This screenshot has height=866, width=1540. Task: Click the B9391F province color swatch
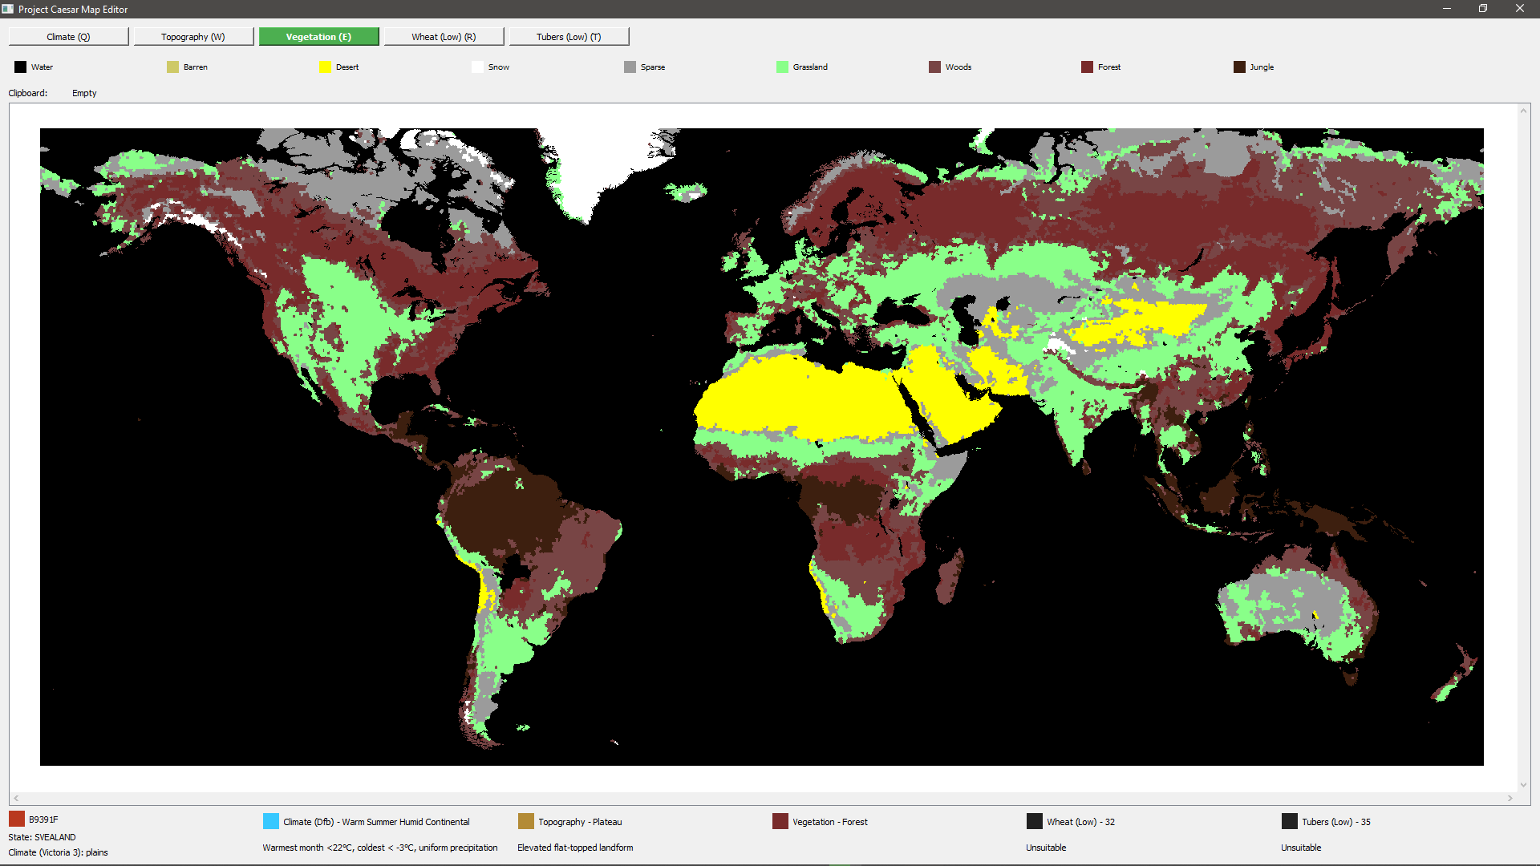pos(17,819)
